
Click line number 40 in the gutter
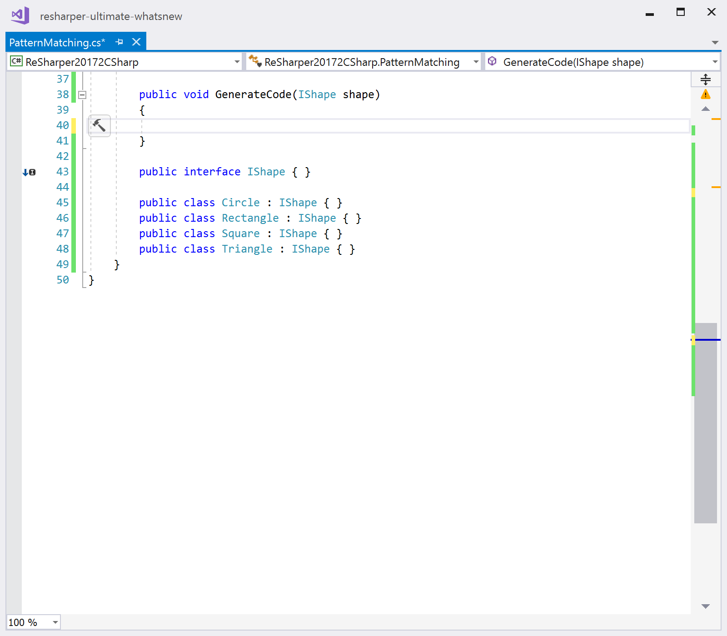point(63,125)
